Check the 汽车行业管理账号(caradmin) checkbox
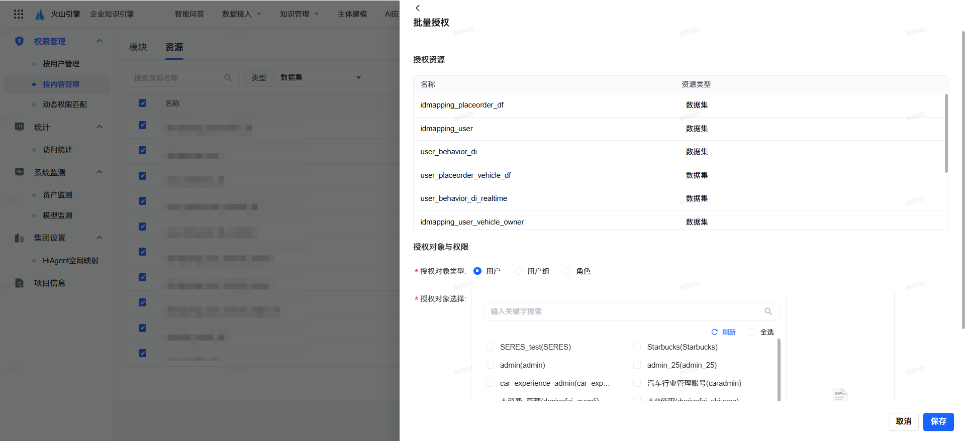965x441 pixels. [637, 383]
